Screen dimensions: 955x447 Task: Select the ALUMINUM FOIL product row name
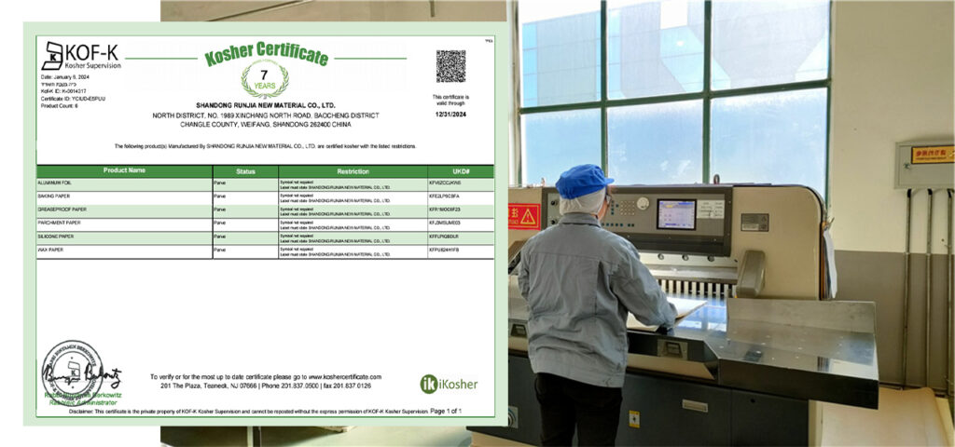pyautogui.click(x=54, y=183)
